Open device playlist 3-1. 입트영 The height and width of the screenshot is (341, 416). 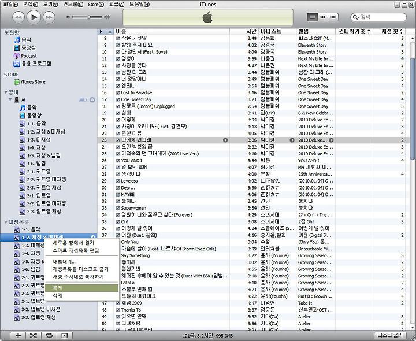[35, 195]
